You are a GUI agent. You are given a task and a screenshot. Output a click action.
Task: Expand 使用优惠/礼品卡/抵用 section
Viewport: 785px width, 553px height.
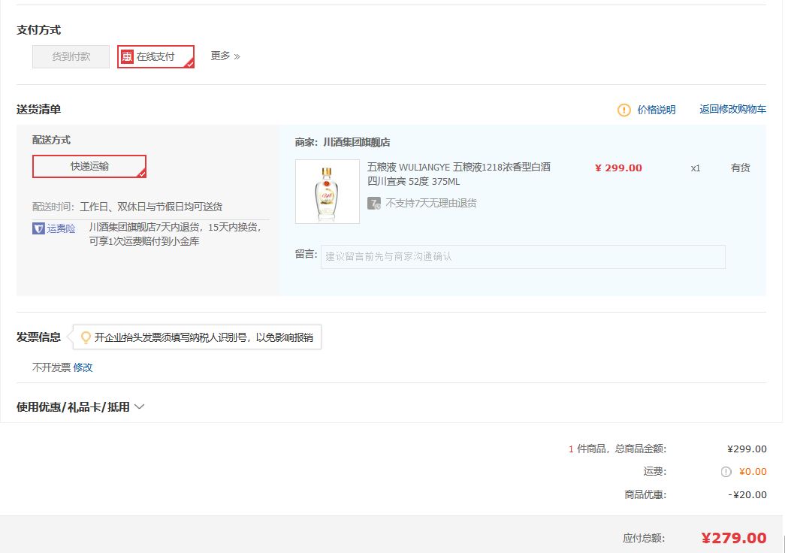coord(80,406)
